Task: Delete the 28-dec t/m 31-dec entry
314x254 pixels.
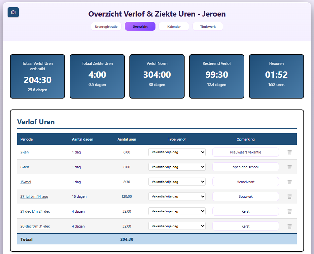Action: click(x=289, y=226)
